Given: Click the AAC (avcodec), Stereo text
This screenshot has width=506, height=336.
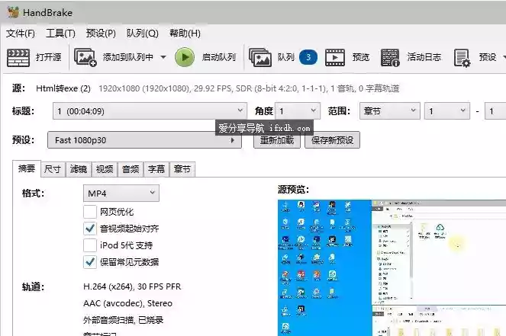Looking at the screenshot, I should click(127, 303).
